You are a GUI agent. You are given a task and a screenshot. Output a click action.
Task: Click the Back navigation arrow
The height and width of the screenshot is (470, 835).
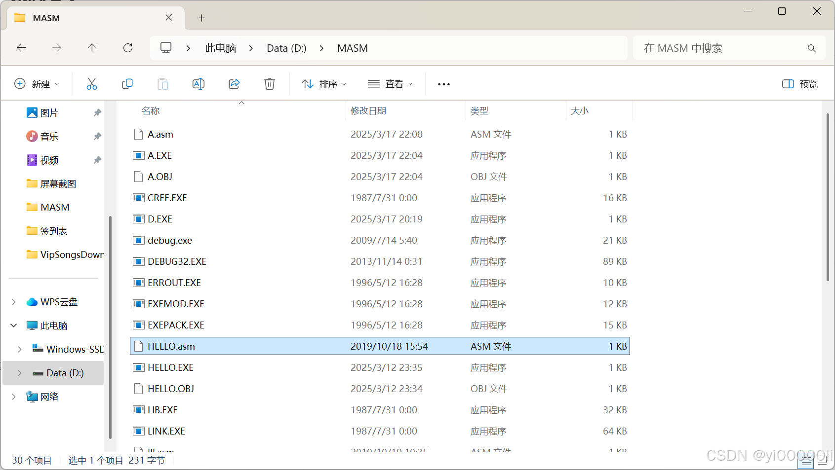21,48
